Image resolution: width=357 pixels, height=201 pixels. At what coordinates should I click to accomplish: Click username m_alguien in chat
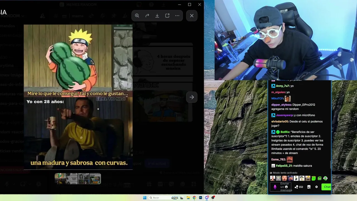(x=278, y=92)
